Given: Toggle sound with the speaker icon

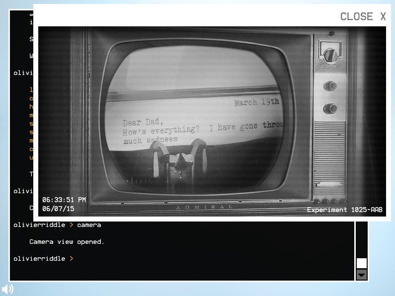Looking at the screenshot, I should (7, 289).
